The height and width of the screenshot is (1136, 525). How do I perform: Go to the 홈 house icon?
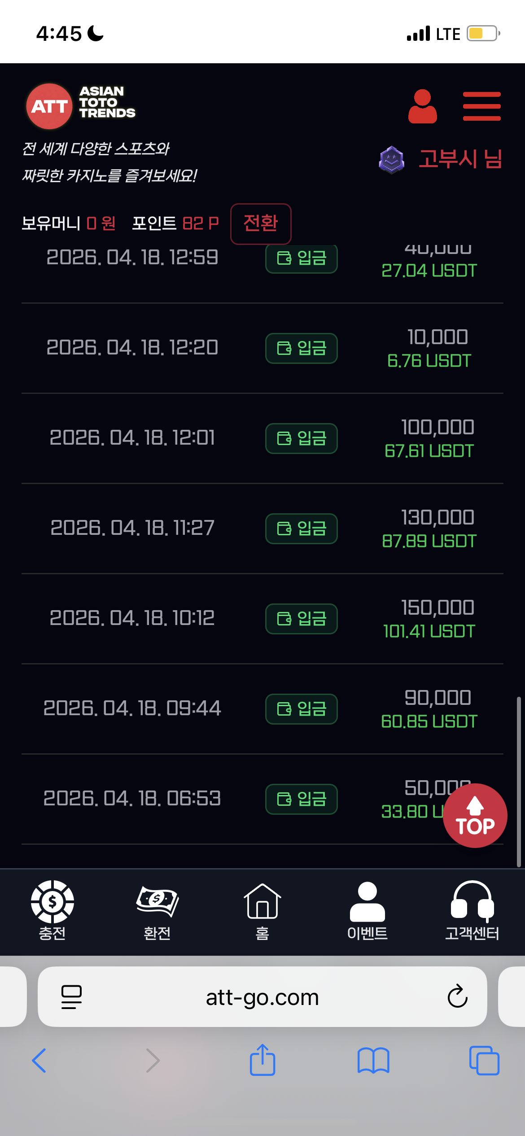[x=262, y=910]
